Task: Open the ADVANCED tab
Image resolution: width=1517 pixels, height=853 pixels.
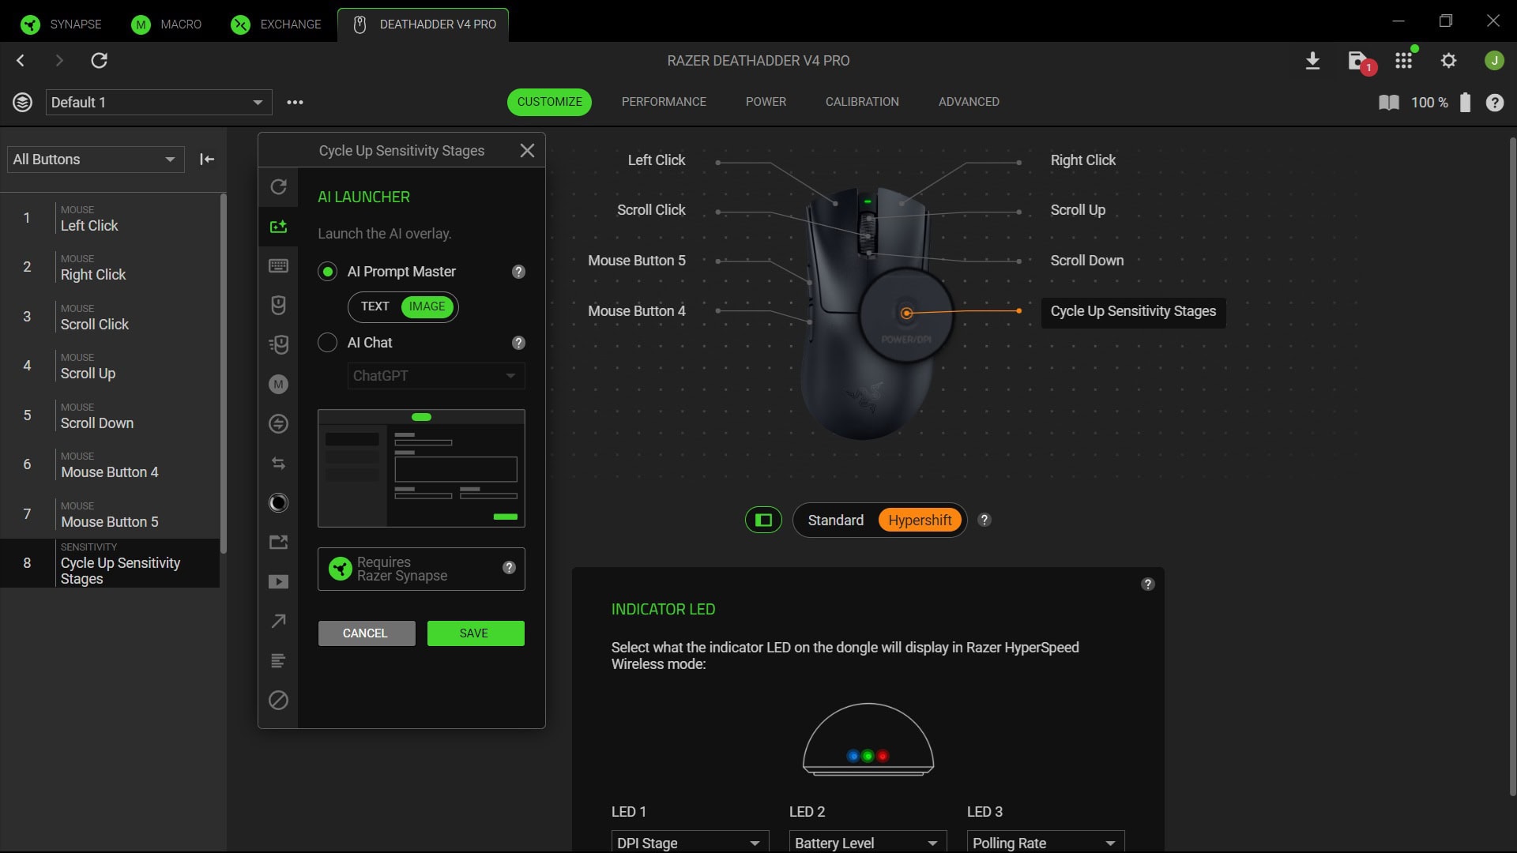Action: click(x=969, y=102)
